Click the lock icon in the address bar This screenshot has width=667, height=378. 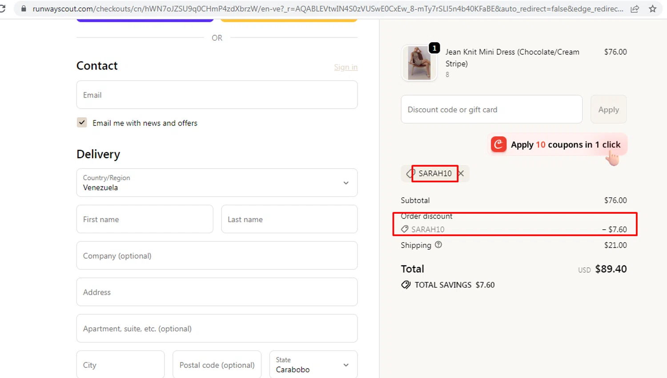coord(24,8)
